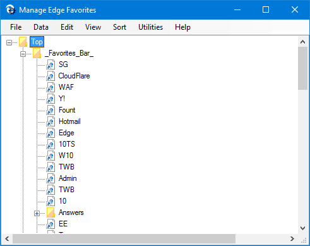
Task: Click the app icon in title bar
Action: (x=11, y=9)
